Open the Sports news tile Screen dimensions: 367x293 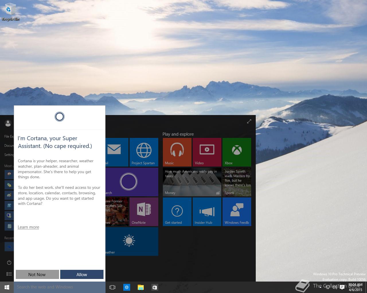[237, 182]
